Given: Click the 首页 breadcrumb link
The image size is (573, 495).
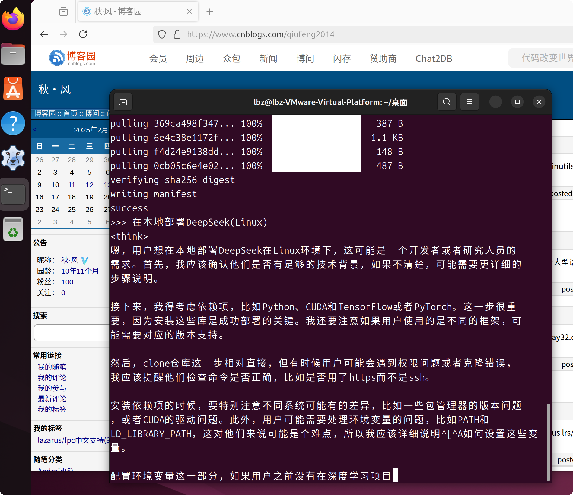Looking at the screenshot, I should [x=70, y=113].
